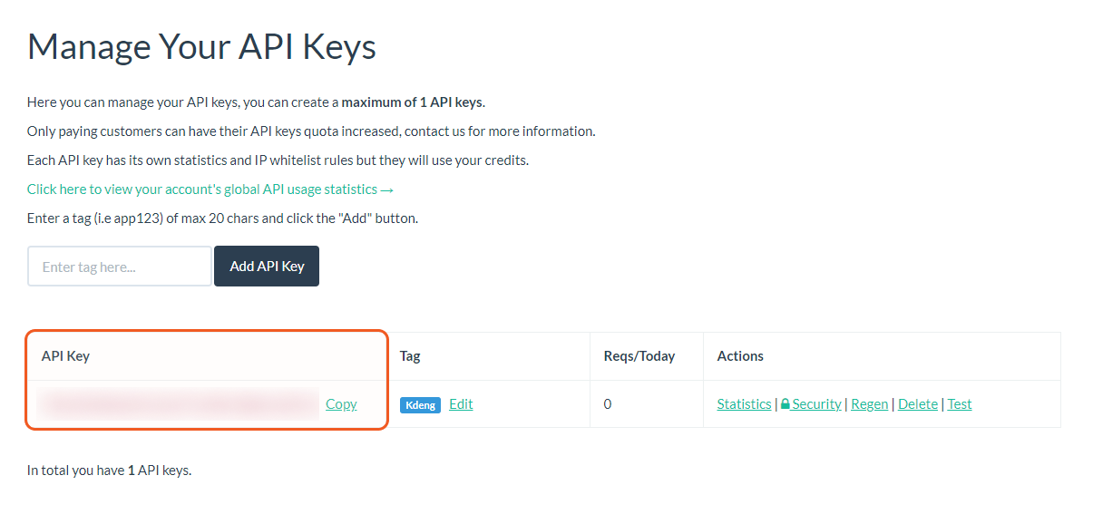Viewport: 1093px width, 524px height.
Task: Click the Manage Your API Keys heading
Action: (201, 46)
